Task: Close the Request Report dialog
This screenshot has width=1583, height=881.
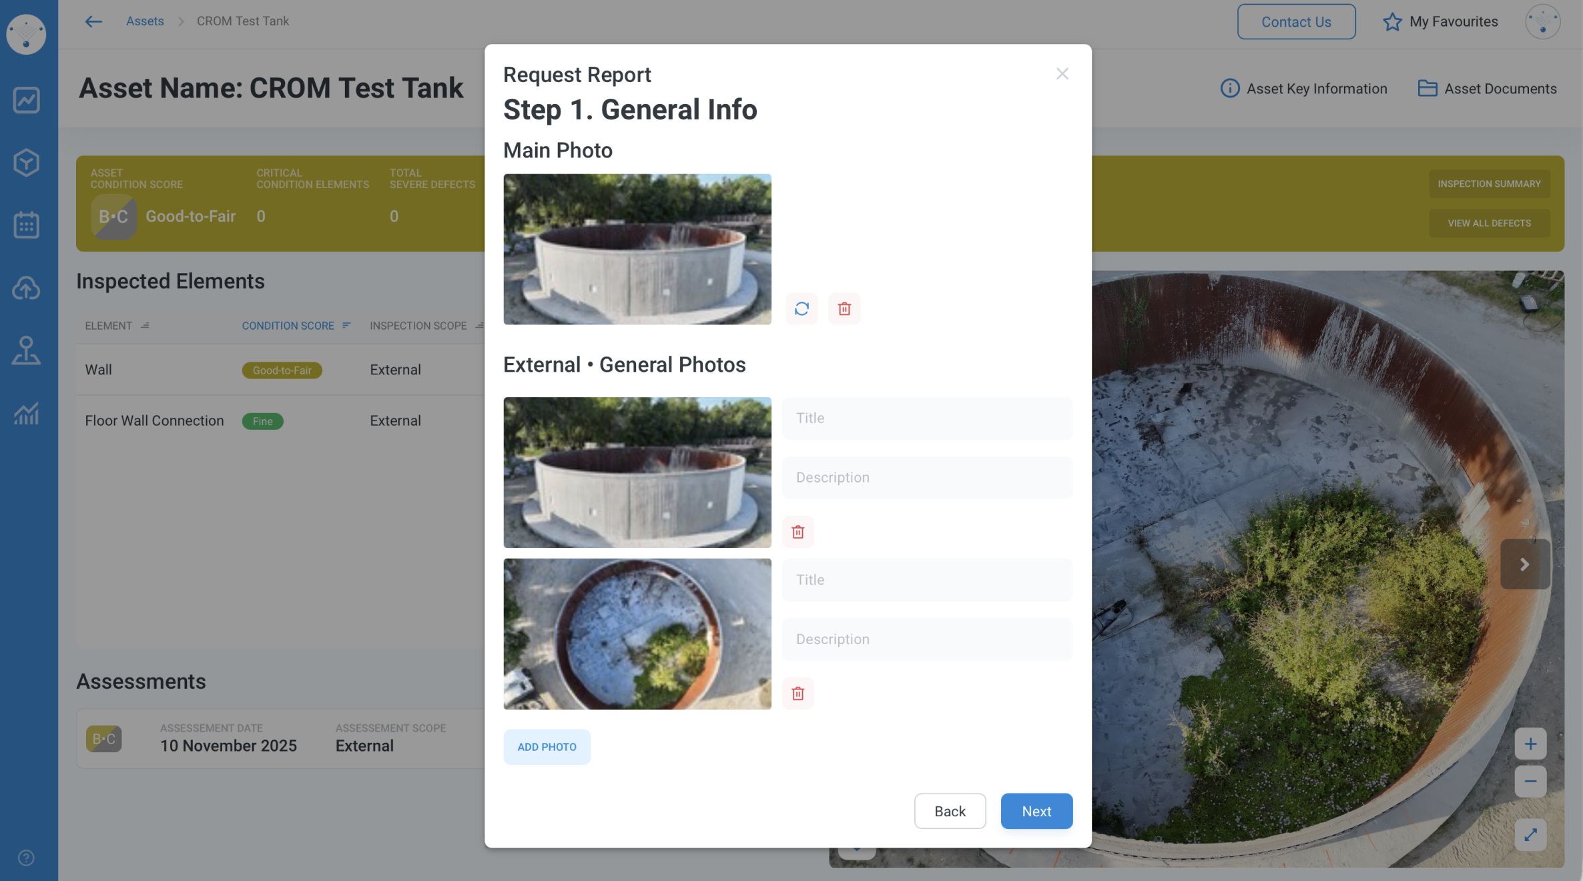Action: click(1062, 74)
